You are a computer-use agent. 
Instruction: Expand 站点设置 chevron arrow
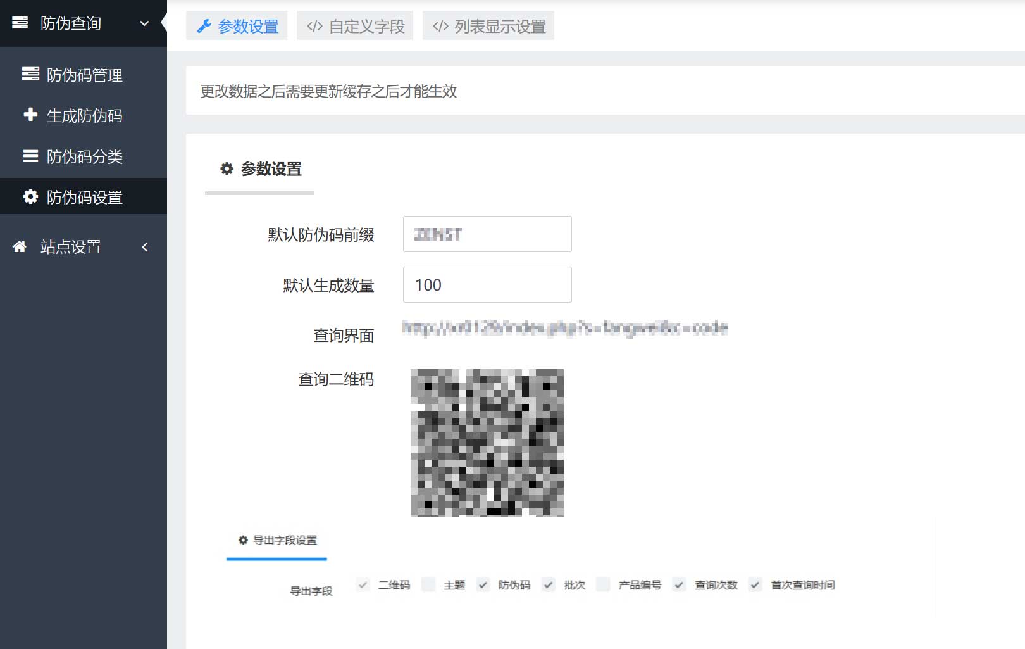pos(144,247)
